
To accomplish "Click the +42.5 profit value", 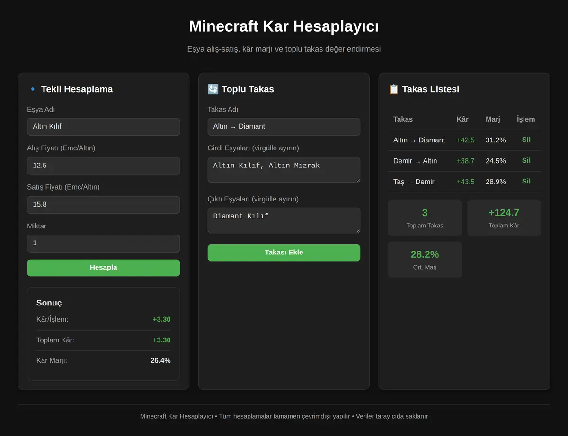I will pyautogui.click(x=465, y=140).
